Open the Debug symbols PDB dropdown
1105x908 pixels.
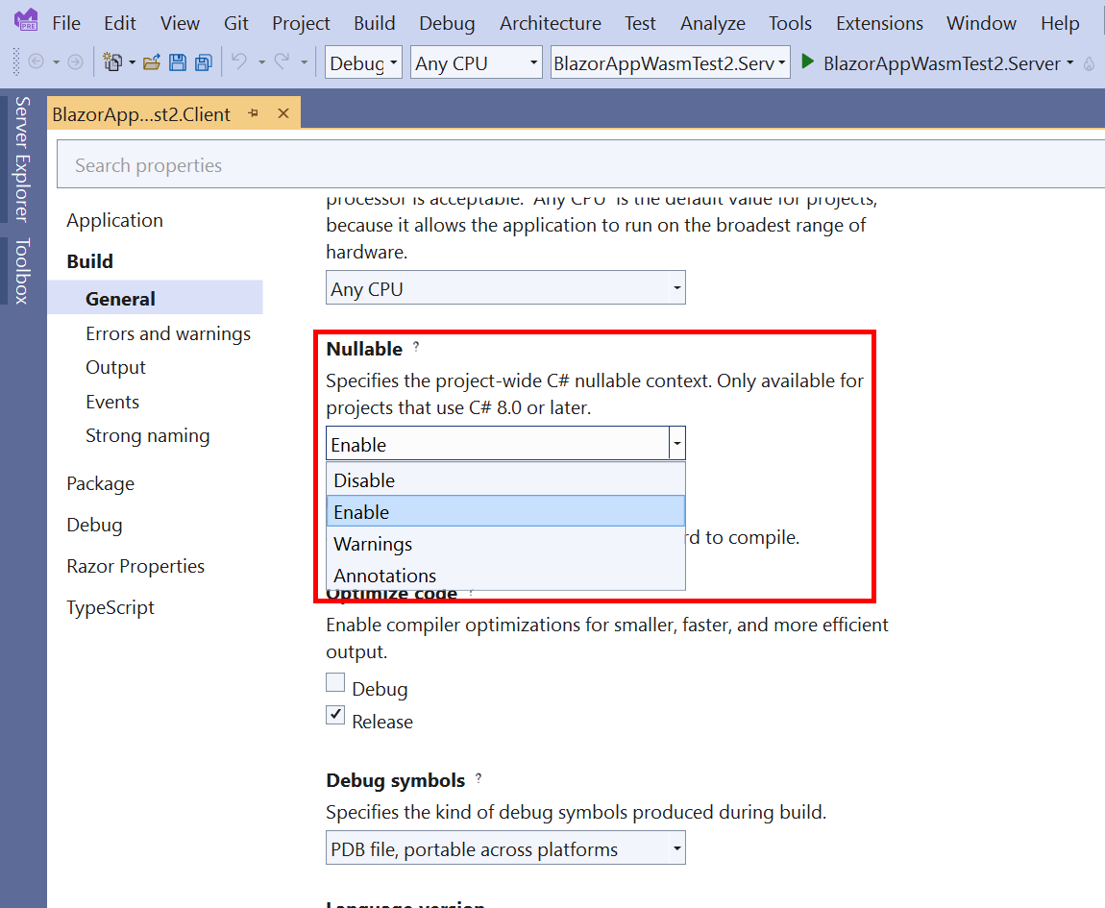tap(505, 848)
